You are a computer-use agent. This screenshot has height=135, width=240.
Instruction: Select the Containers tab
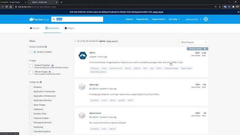click(x=52, y=28)
